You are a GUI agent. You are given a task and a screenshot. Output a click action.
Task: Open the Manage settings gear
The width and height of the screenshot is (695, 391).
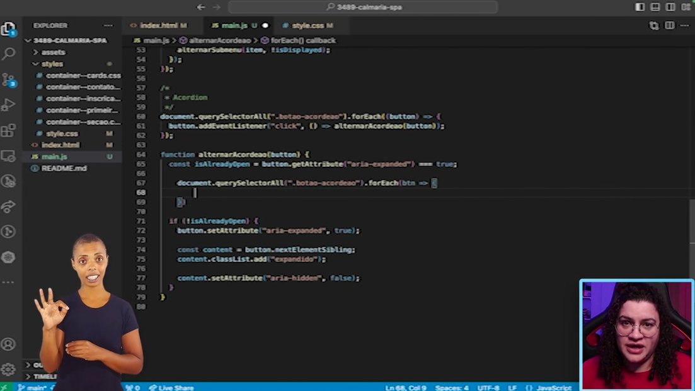[9, 370]
